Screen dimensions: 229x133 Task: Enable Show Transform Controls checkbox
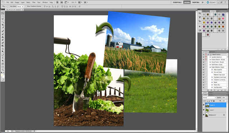coord(26,6)
